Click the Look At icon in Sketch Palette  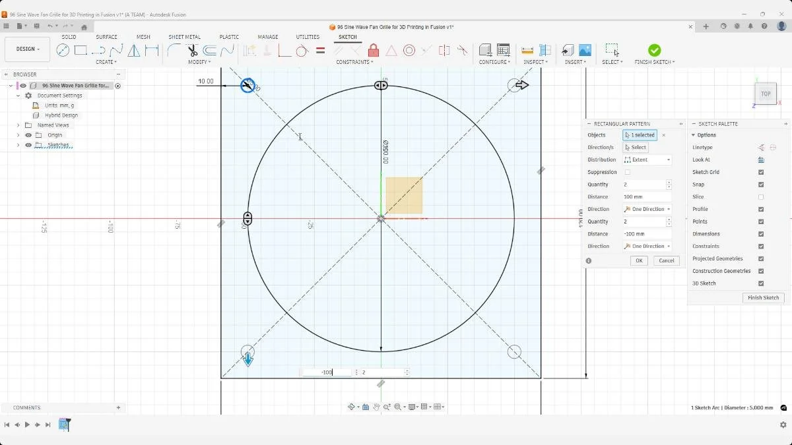(761, 160)
